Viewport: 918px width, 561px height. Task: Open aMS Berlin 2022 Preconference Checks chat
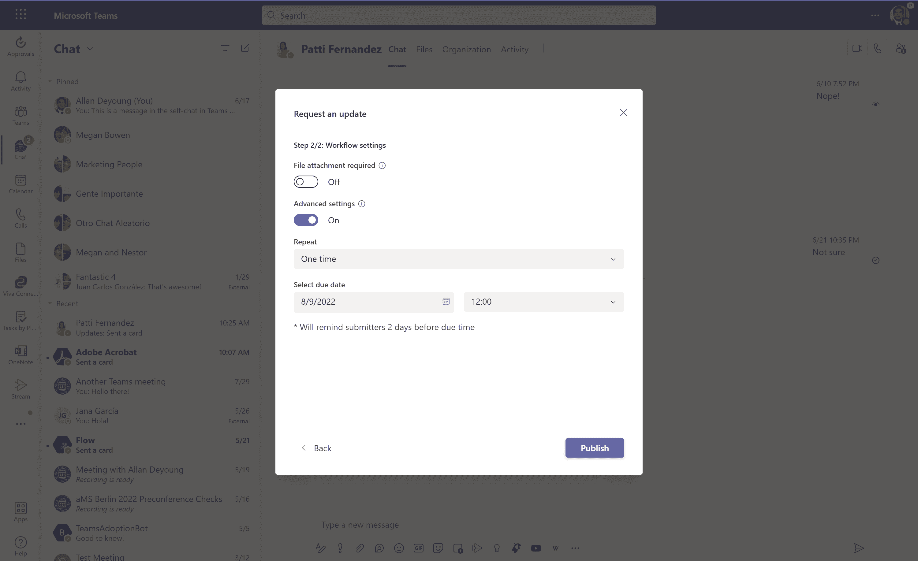click(x=151, y=503)
